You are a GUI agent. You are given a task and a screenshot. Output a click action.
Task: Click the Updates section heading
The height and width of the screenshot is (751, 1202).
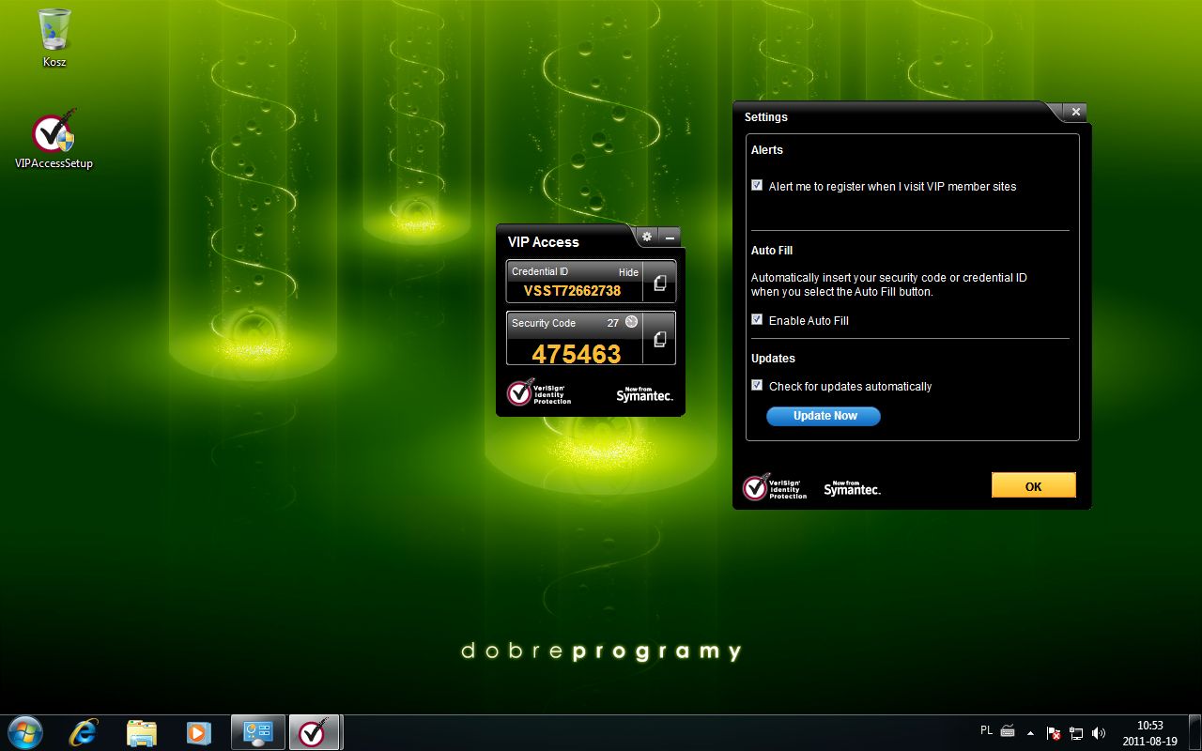[x=773, y=359]
